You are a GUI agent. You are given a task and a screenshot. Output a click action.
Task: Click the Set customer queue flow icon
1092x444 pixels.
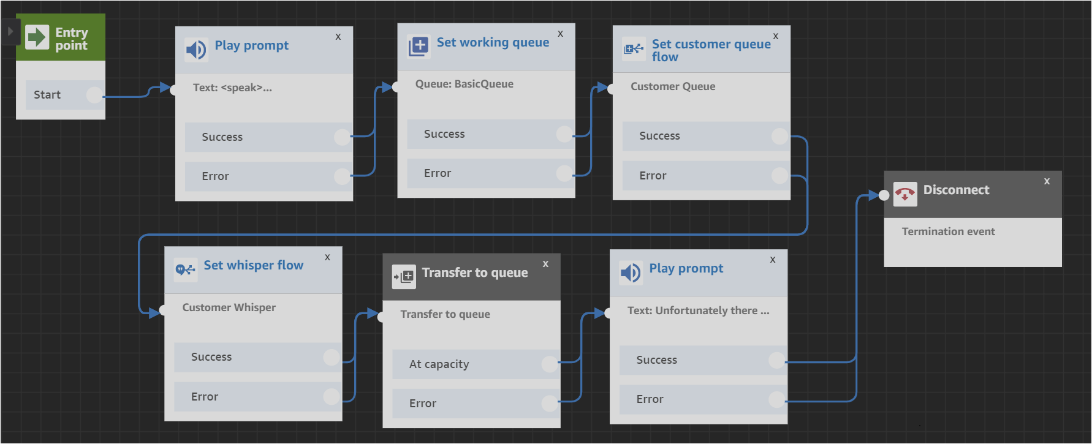pos(634,48)
